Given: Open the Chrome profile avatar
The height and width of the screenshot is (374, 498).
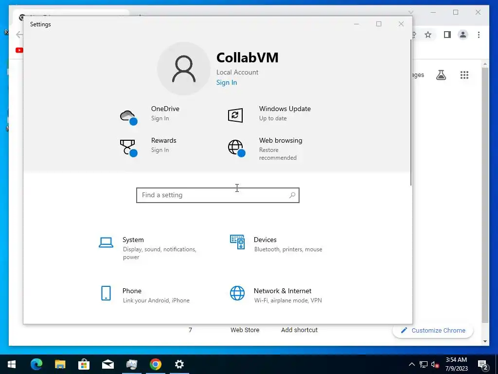Looking at the screenshot, I should [x=463, y=35].
